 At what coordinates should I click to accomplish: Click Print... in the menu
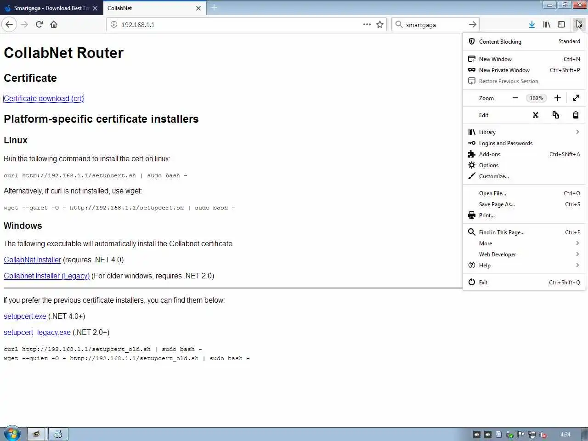pyautogui.click(x=524, y=215)
